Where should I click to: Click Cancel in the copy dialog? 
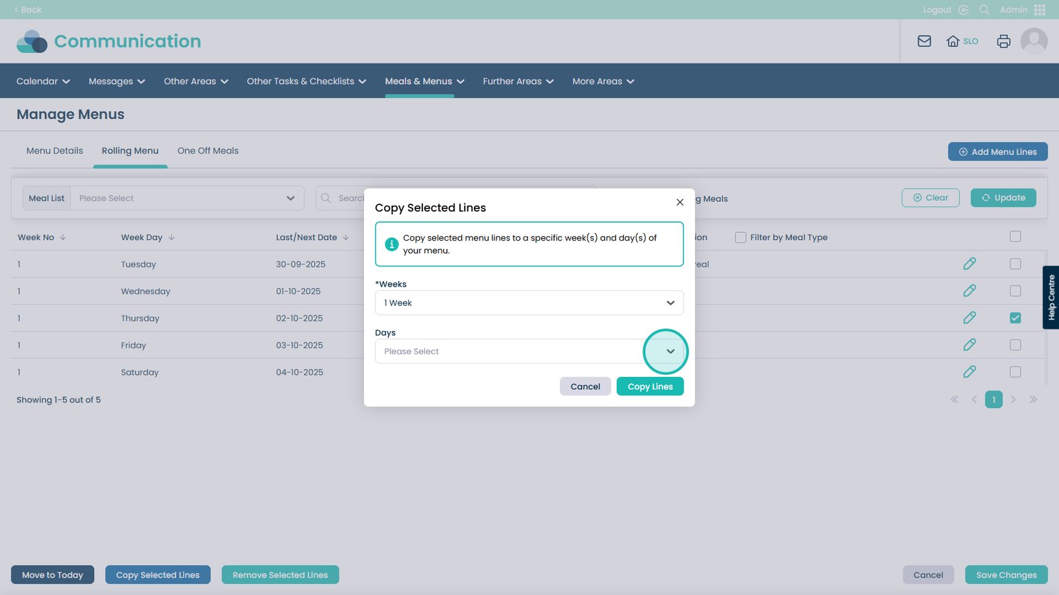585,387
